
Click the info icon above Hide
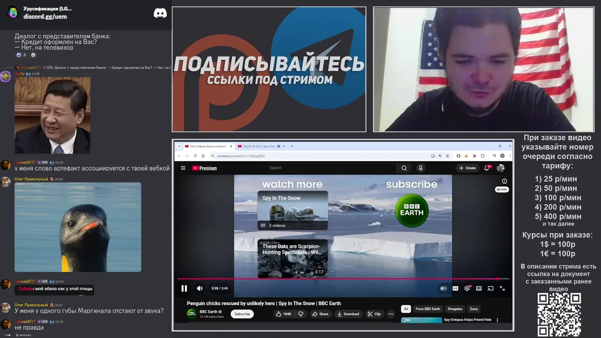[x=504, y=181]
